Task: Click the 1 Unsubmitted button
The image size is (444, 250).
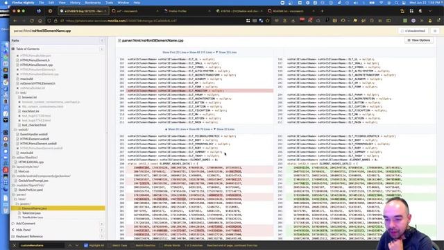Action: click(413, 31)
